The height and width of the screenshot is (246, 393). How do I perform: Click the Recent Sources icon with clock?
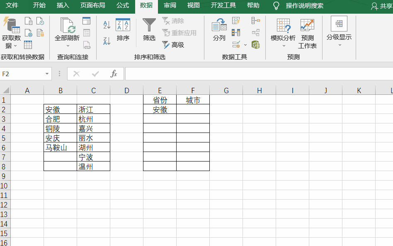click(40, 21)
